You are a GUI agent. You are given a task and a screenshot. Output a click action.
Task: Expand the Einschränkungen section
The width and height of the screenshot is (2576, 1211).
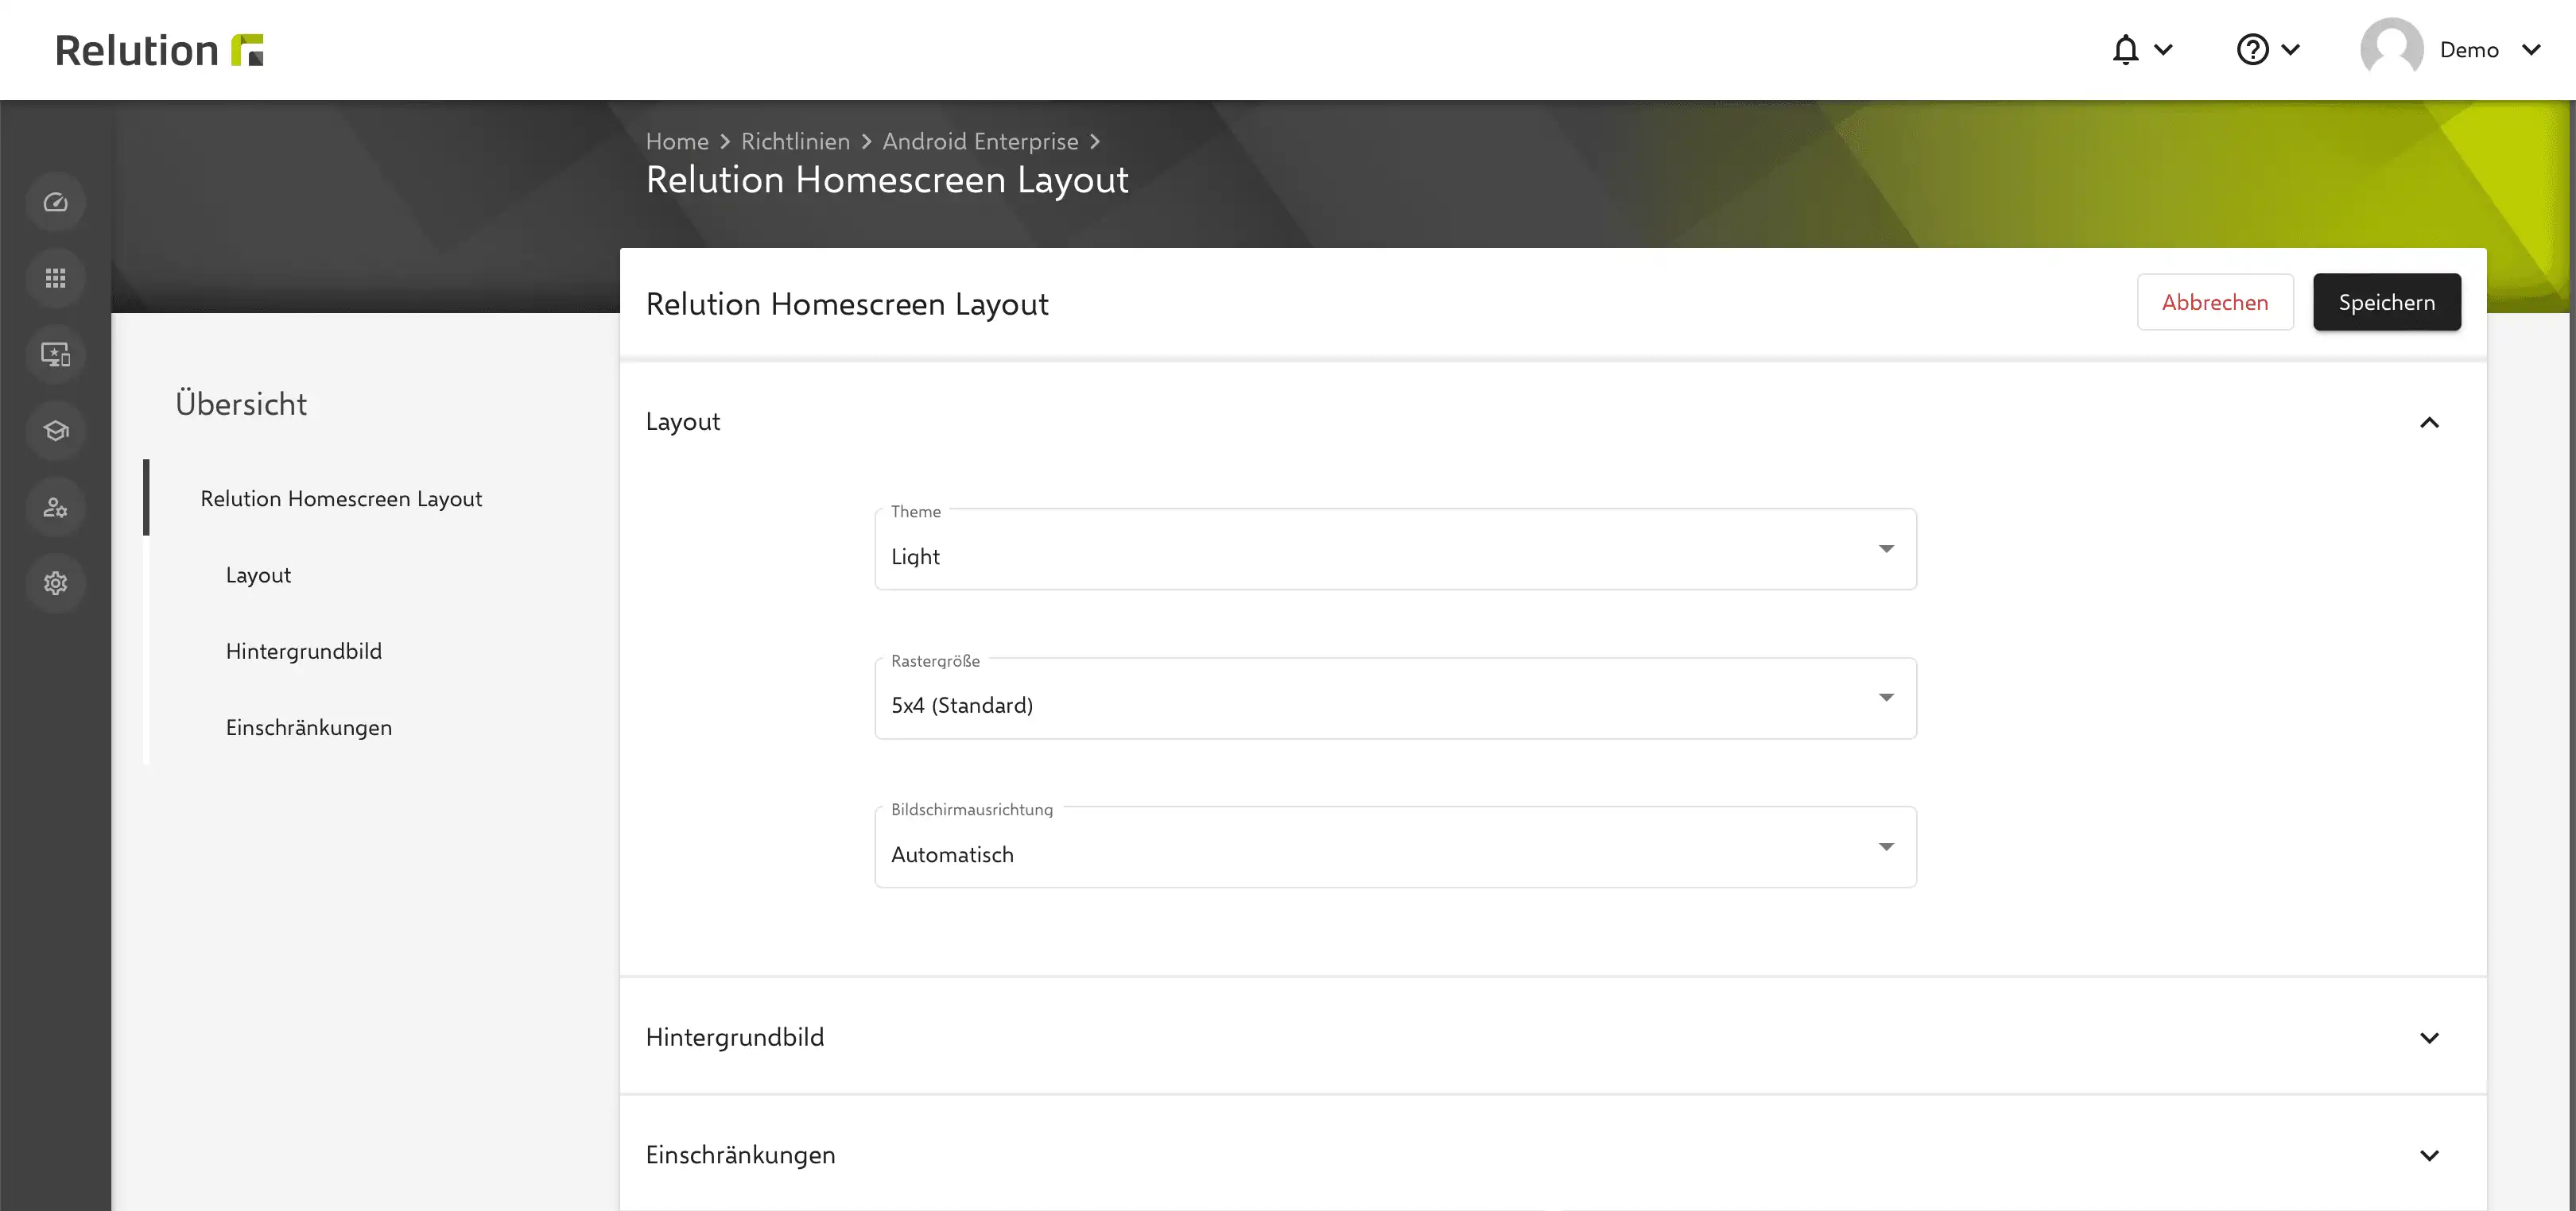point(1552,1154)
